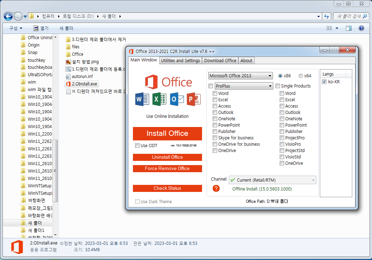Viewport: 372px width, 260px height.
Task: Toggle the Use ODT checkbox
Action: 137,146
